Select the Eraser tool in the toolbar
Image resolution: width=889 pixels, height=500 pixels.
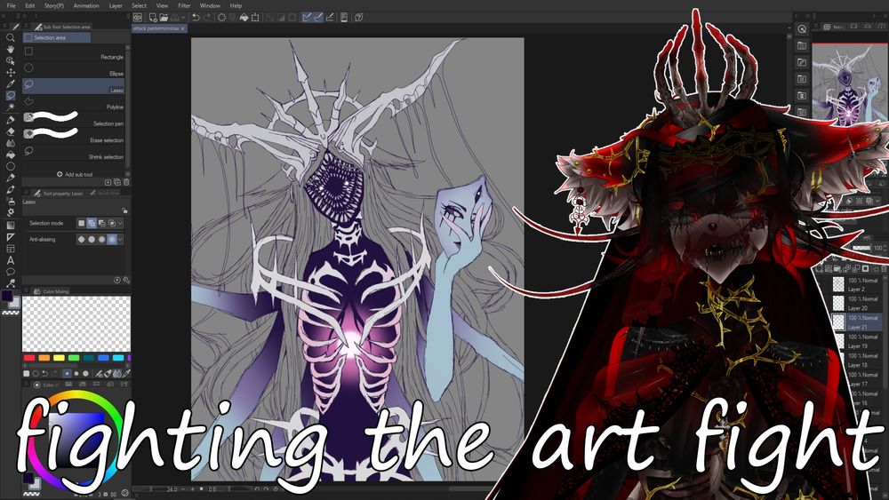click(10, 131)
